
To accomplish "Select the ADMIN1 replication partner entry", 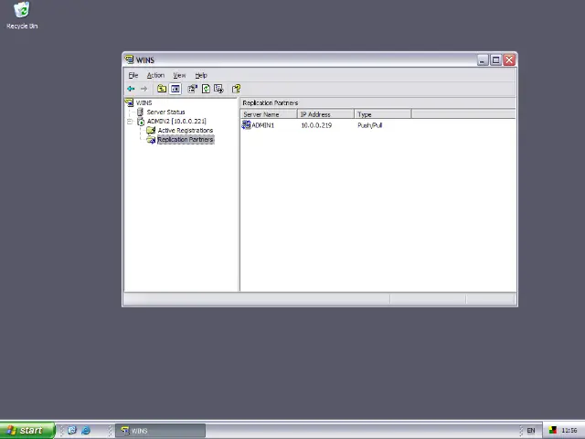I will [x=262, y=125].
